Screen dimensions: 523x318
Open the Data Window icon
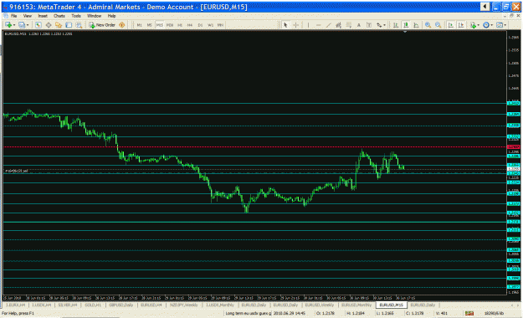pyautogui.click(x=49, y=25)
